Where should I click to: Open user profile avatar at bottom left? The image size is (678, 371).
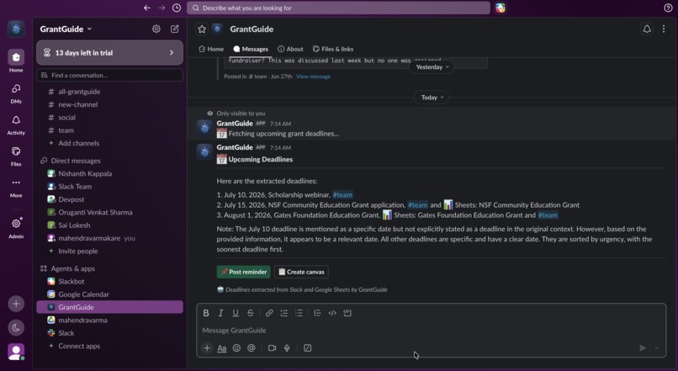[16, 352]
